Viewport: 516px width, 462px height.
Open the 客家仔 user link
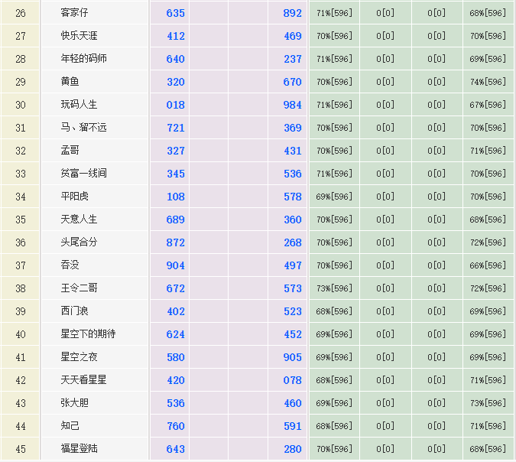point(75,13)
